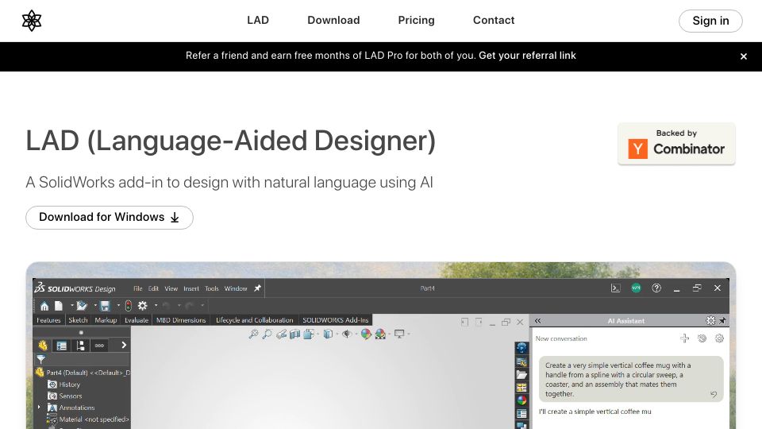762x429 pixels.
Task: Open the command prompt console icon
Action: 615,288
